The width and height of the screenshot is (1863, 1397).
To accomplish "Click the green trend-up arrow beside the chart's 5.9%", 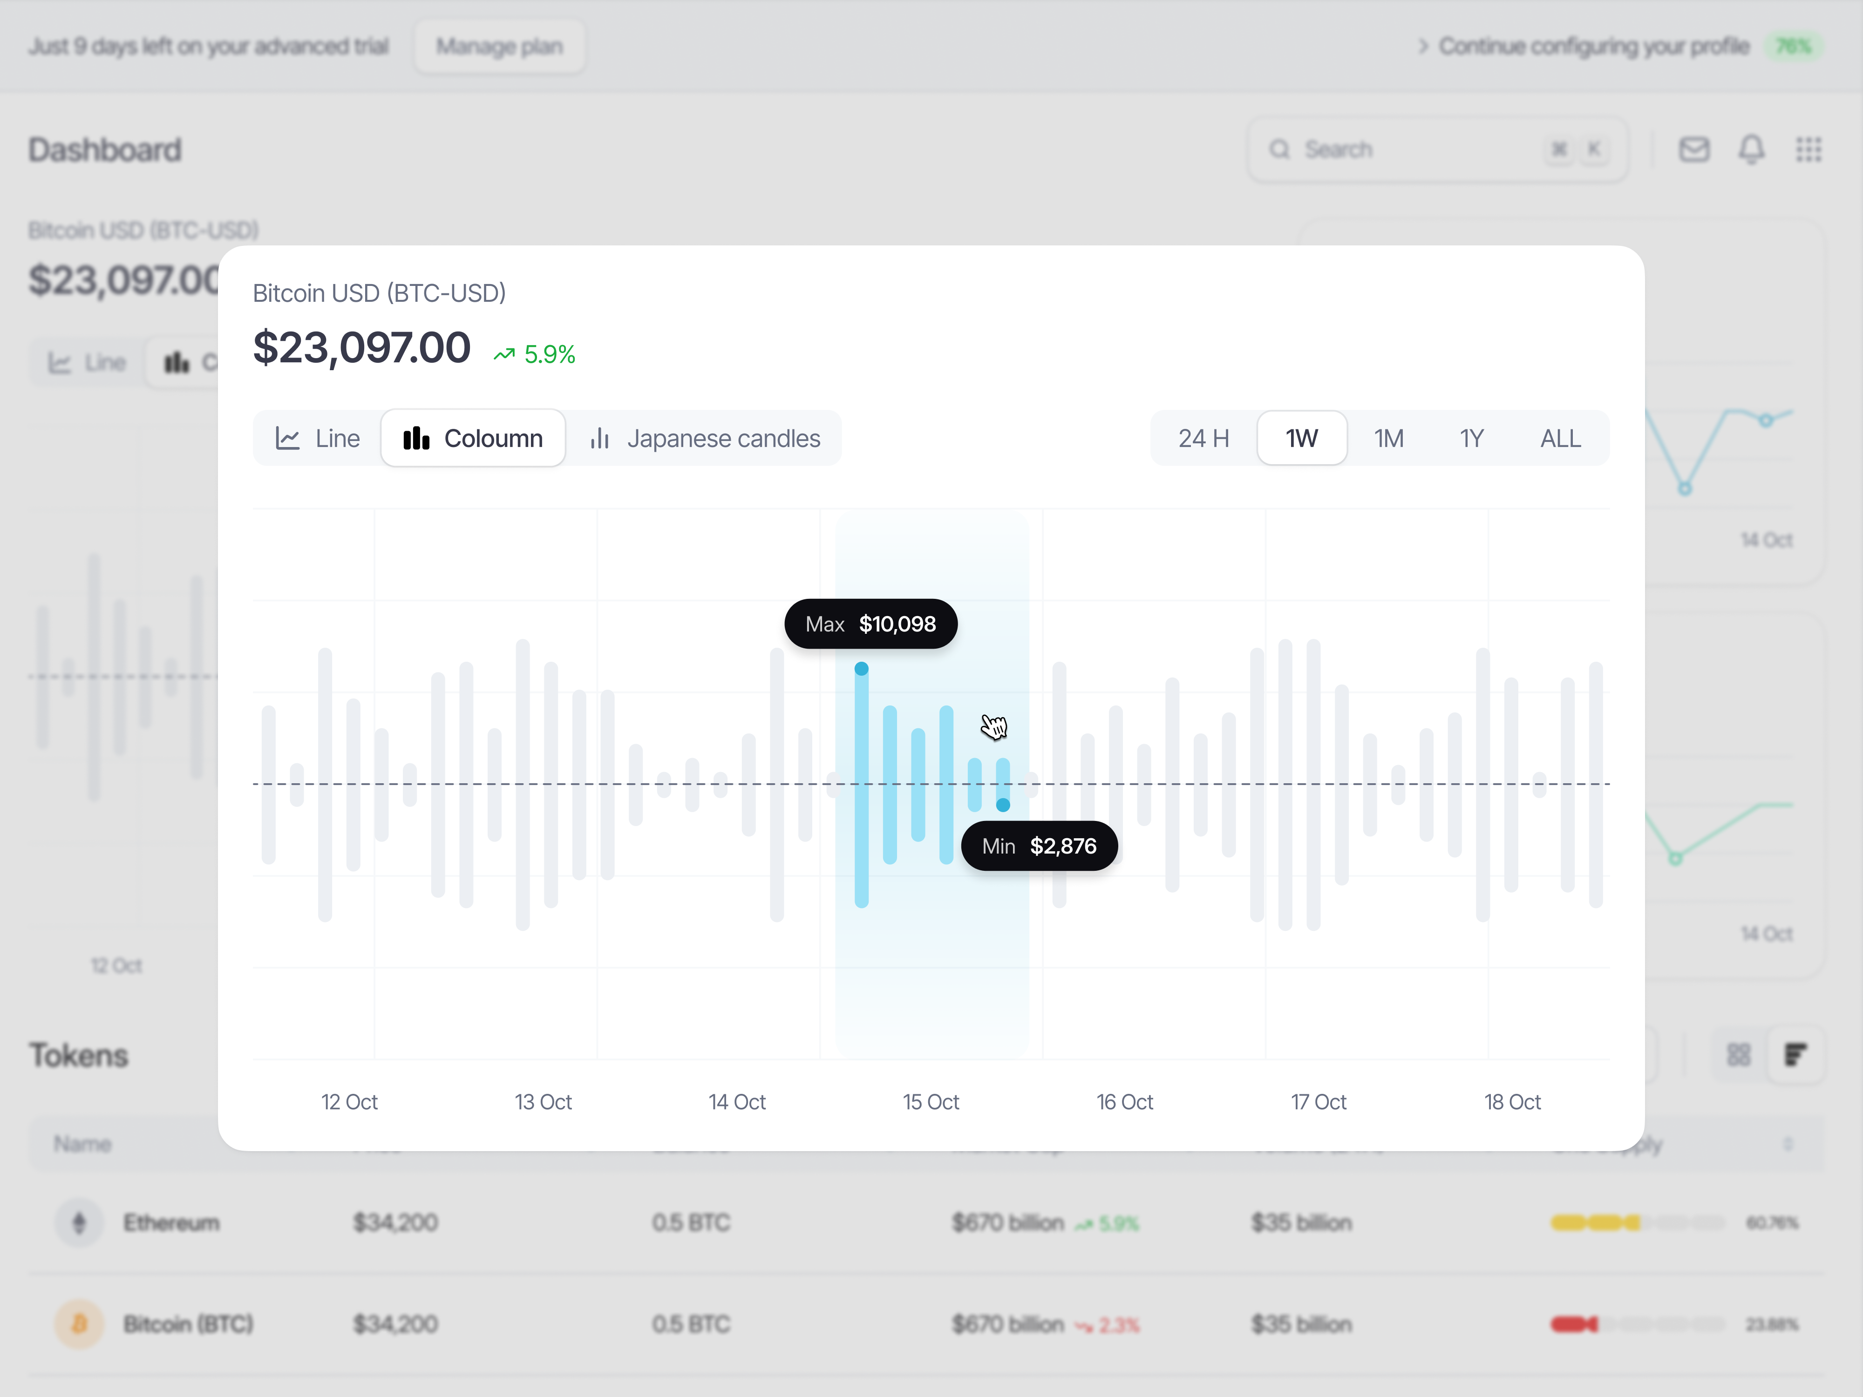I will point(503,354).
